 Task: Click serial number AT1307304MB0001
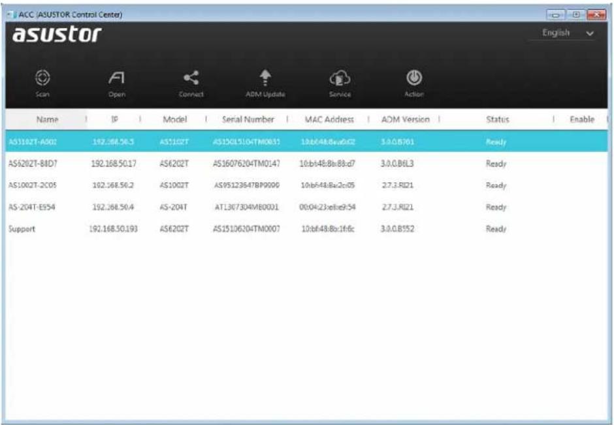tap(247, 207)
